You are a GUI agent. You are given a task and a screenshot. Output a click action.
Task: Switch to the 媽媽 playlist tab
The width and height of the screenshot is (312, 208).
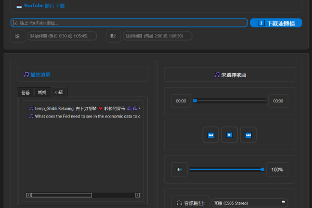(x=42, y=92)
